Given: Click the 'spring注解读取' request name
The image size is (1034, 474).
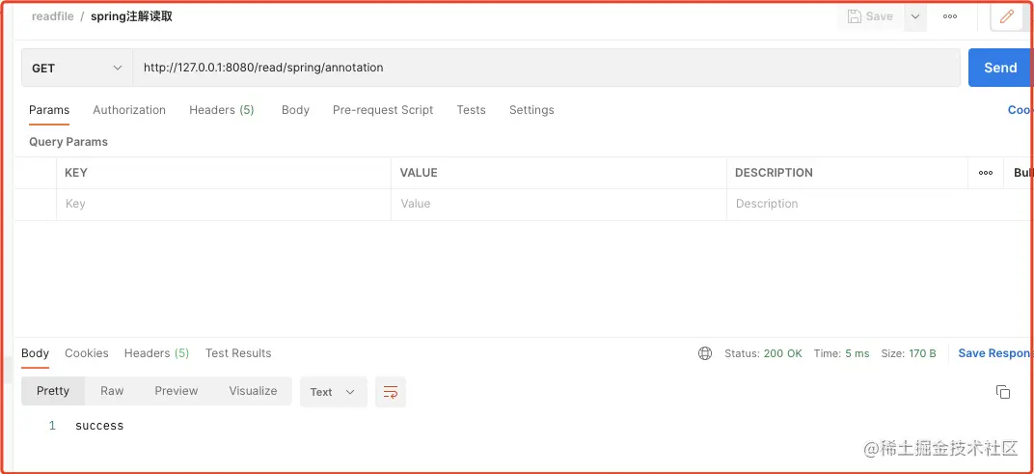Looking at the screenshot, I should click(x=131, y=16).
